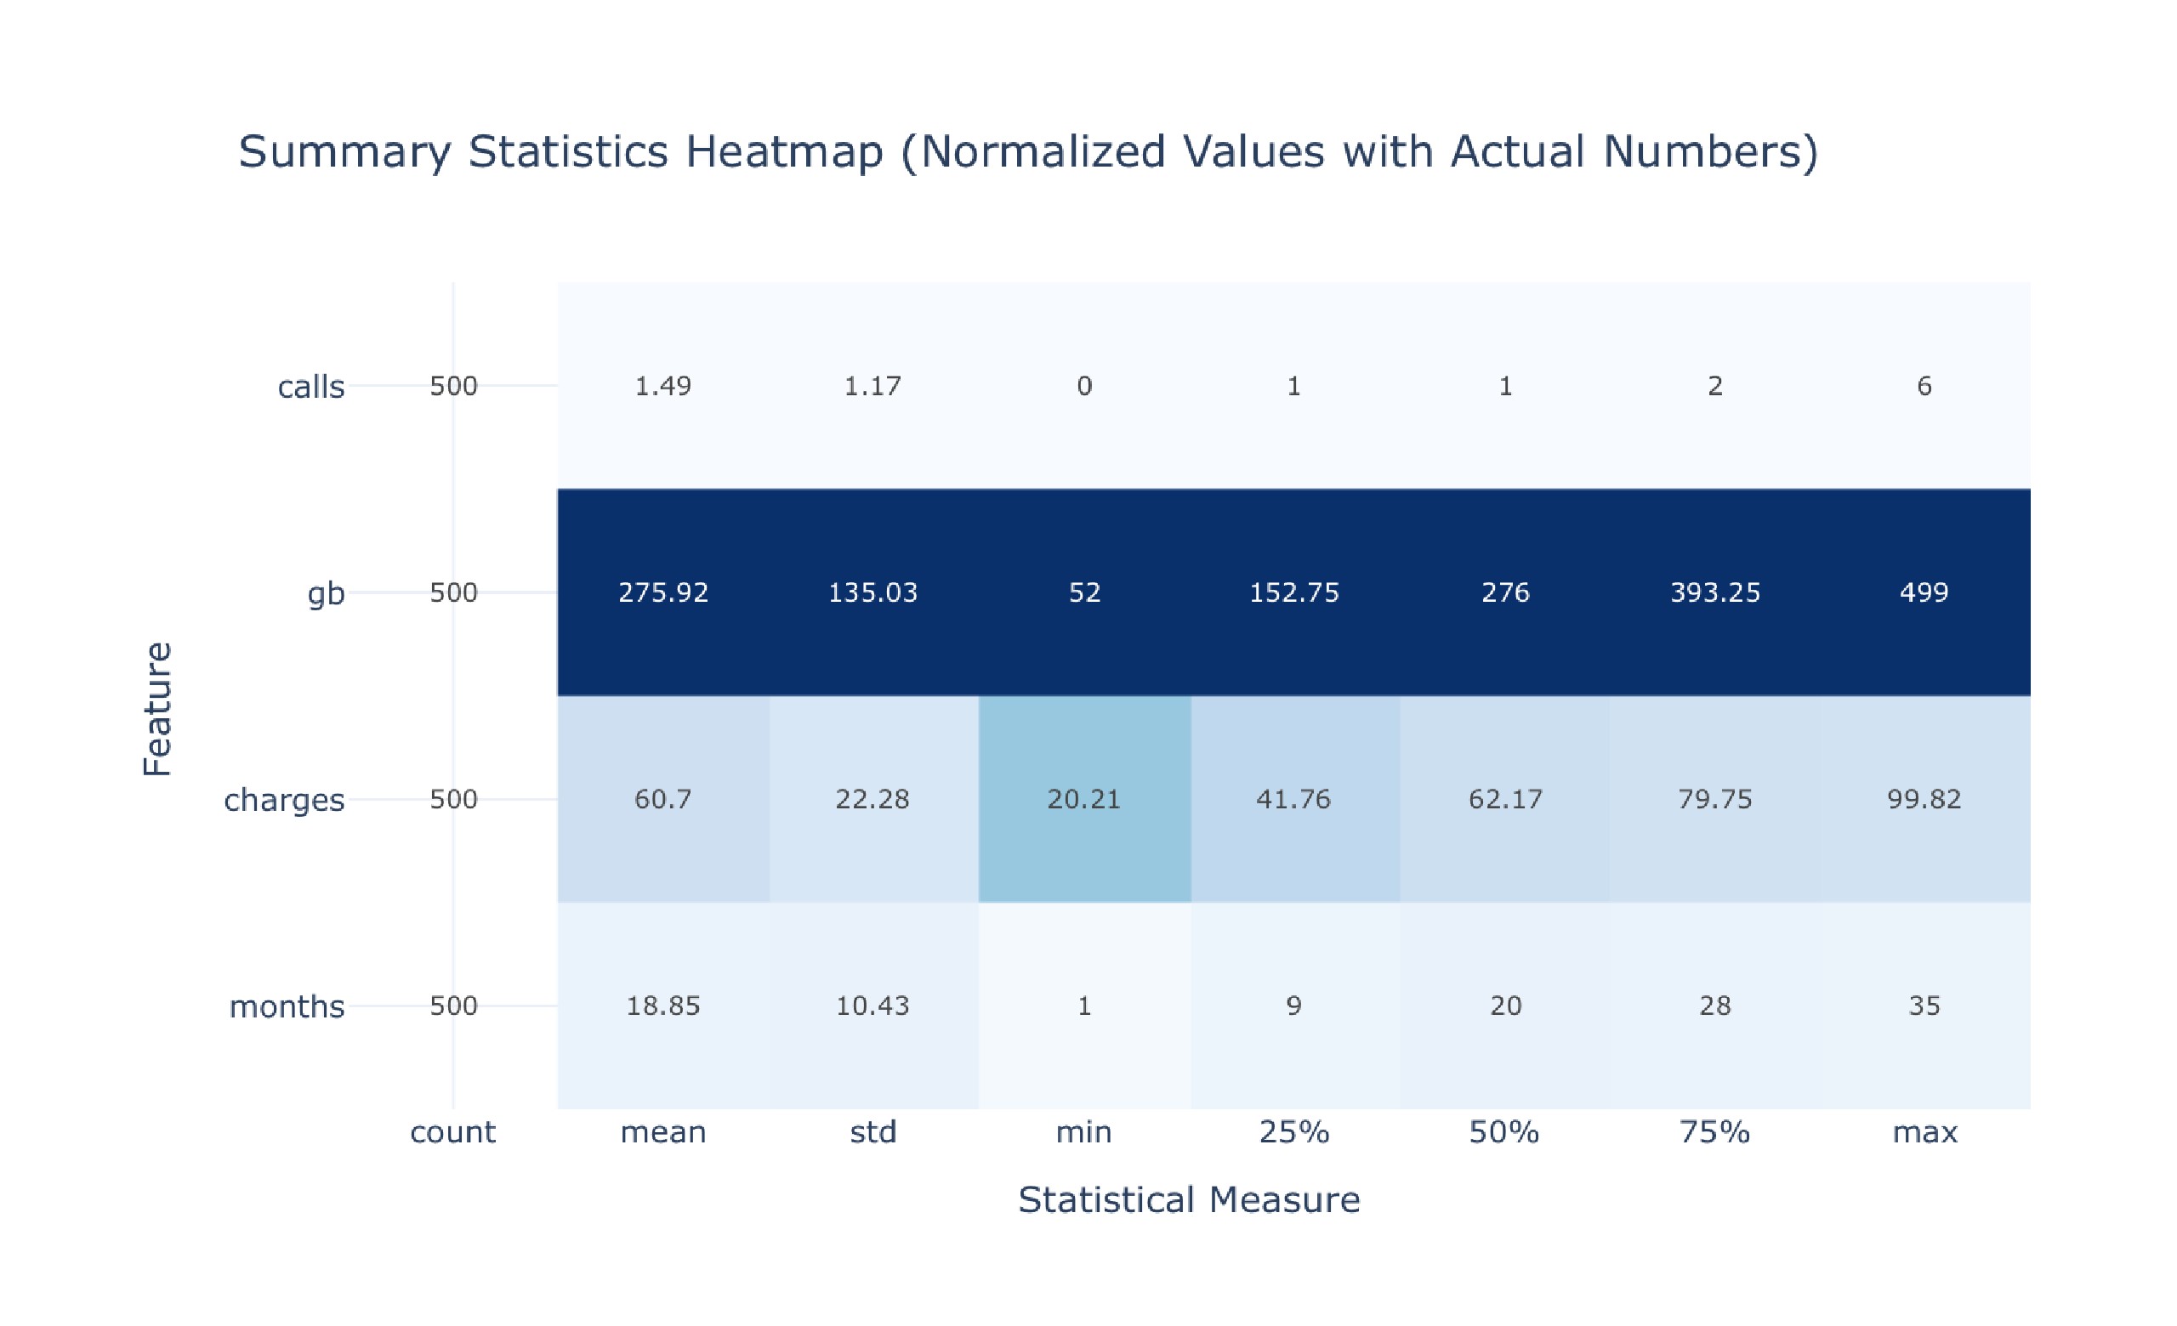Screen dimensions: 2177x1326
Task: Select the calls max cell showing 6
Action: tap(1924, 386)
